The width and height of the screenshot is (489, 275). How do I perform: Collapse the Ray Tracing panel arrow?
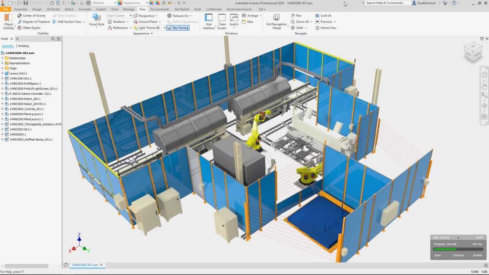[458, 237]
